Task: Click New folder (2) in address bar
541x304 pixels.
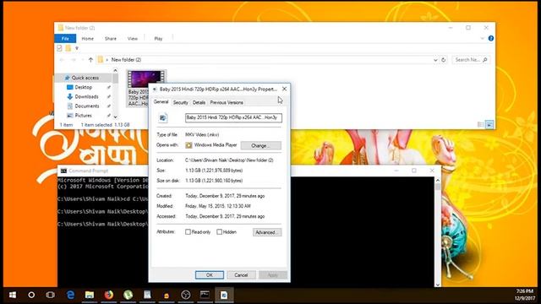Action: [126, 60]
